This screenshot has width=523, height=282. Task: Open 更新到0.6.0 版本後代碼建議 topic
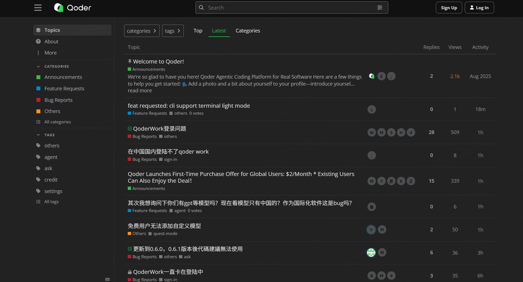pos(188,249)
